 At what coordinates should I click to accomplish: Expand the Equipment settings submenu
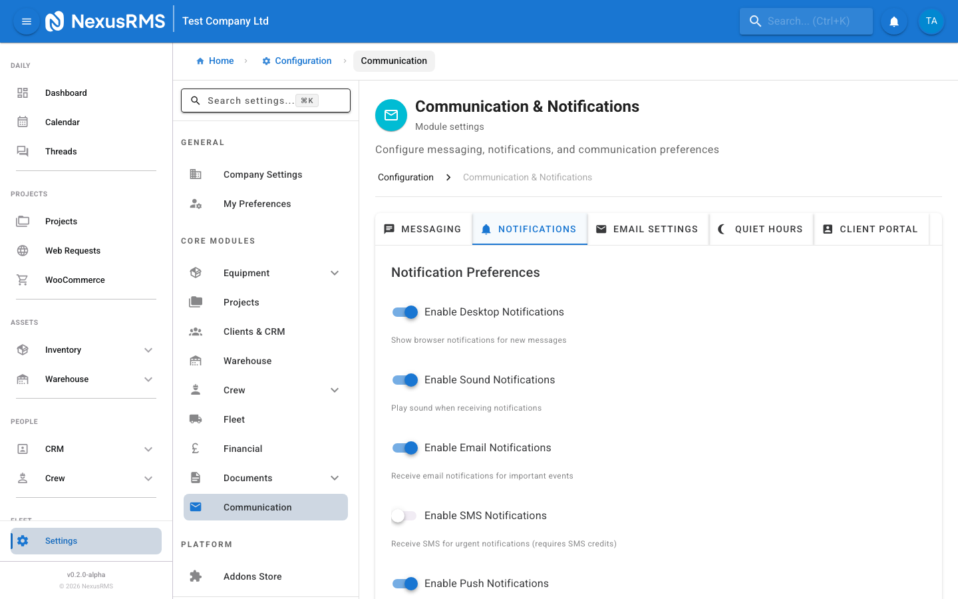click(x=335, y=273)
